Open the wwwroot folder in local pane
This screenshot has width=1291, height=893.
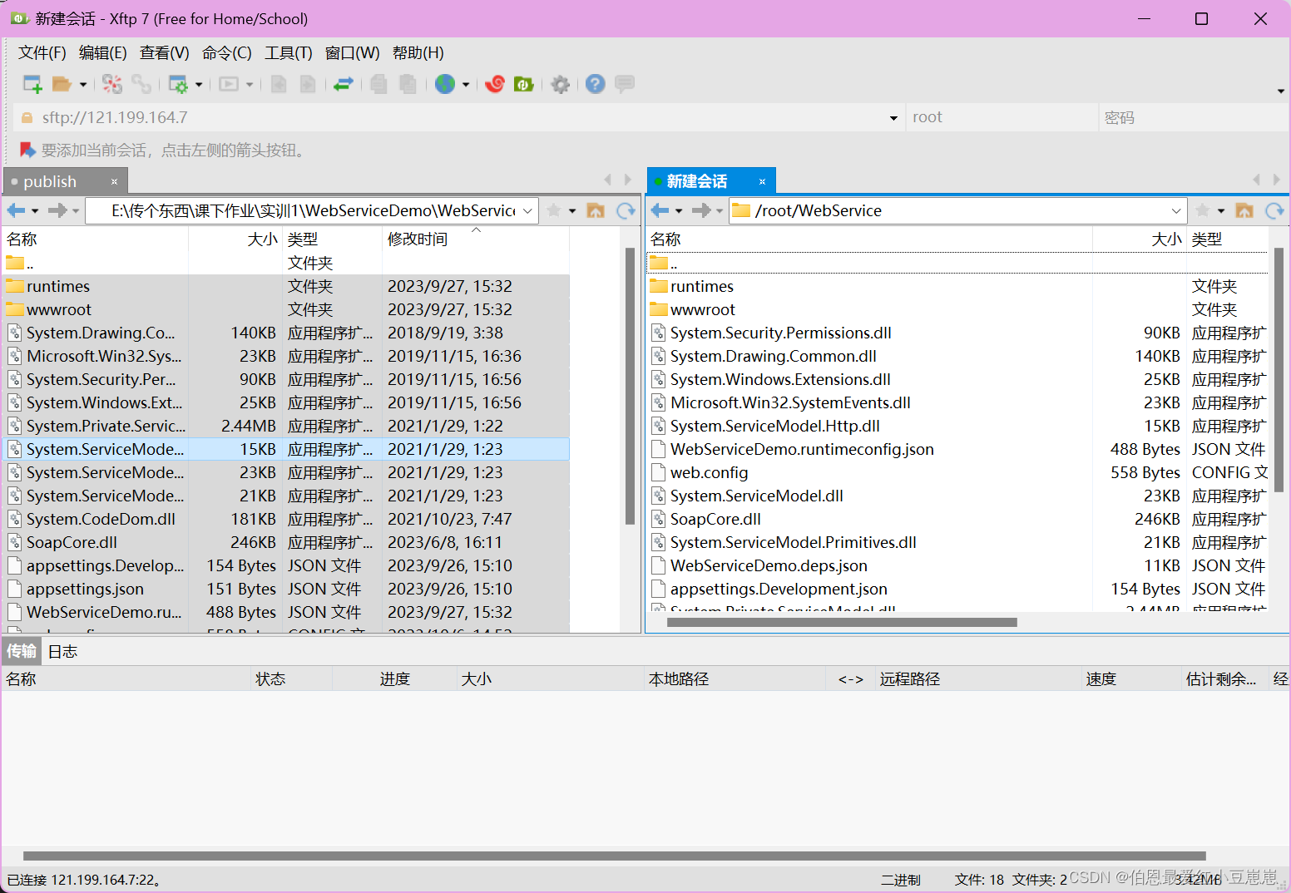59,309
